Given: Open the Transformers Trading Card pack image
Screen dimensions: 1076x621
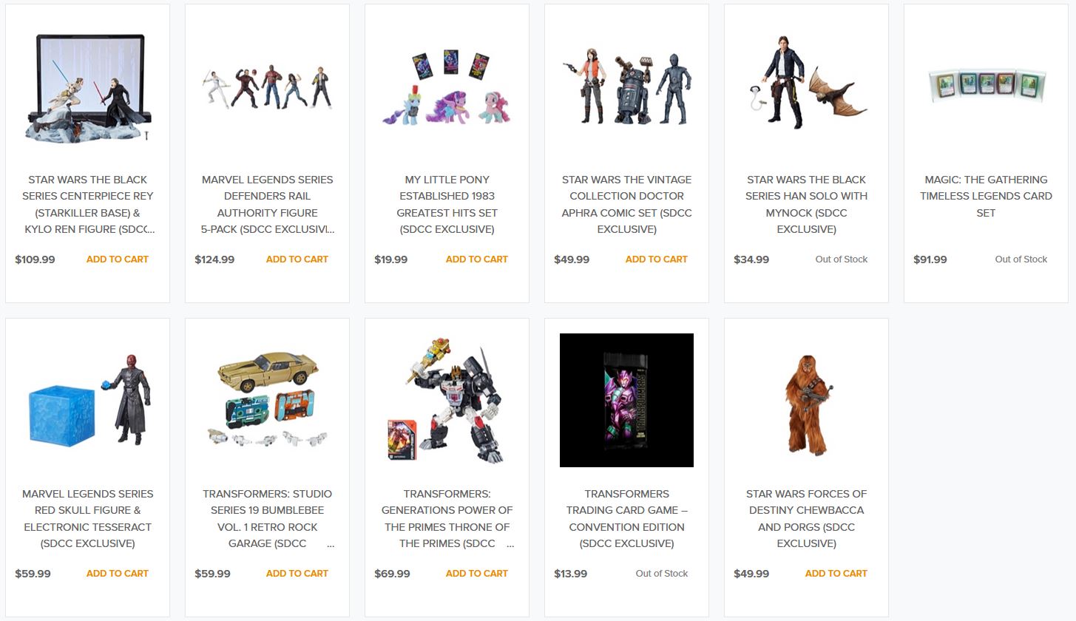Looking at the screenshot, I should 626,401.
